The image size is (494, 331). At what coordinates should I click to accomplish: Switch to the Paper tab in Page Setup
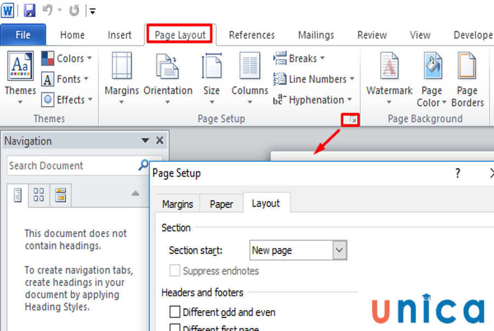(x=221, y=204)
